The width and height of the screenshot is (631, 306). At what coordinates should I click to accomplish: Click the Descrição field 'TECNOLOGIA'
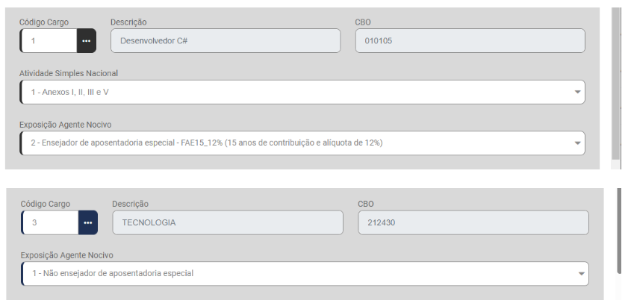tap(227, 222)
